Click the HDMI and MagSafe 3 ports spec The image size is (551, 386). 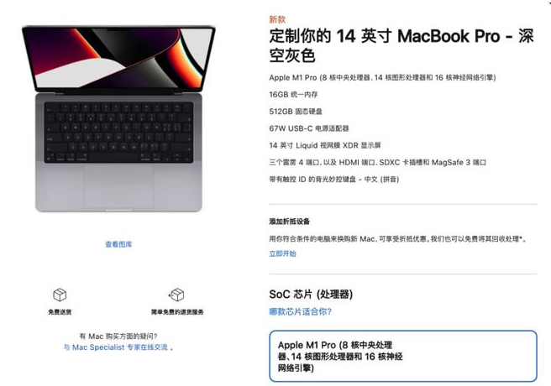pos(378,163)
